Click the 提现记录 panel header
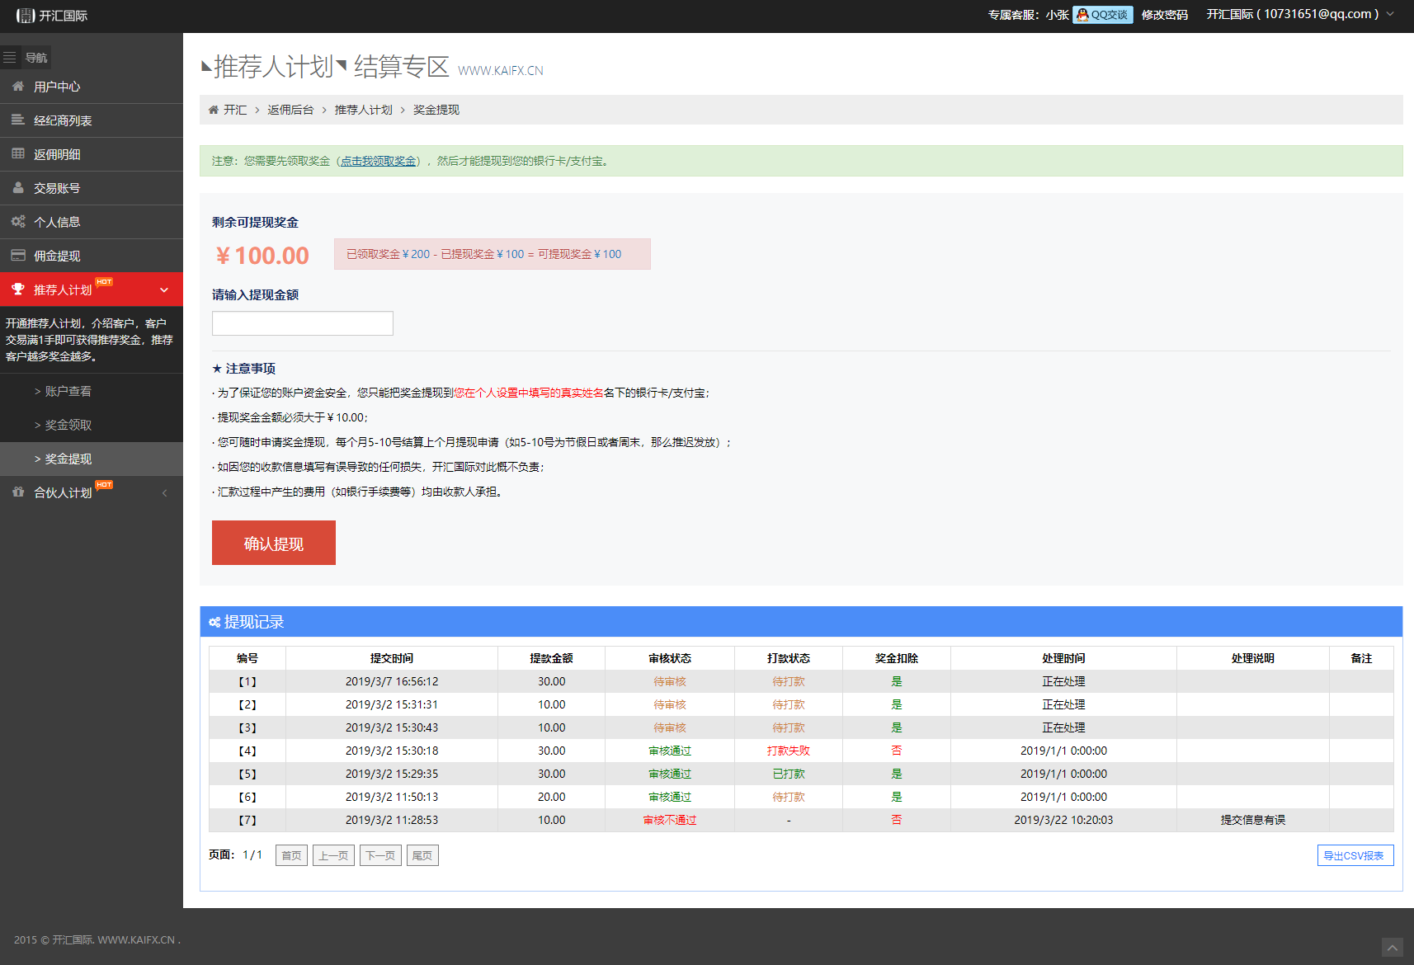Viewport: 1414px width, 965px height. click(x=801, y=622)
